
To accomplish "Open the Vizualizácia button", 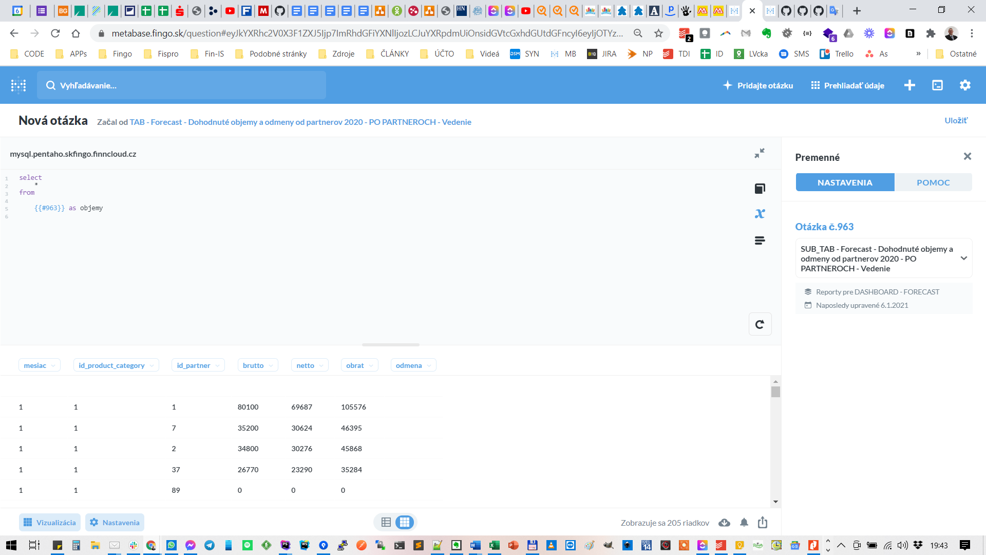I will 50,523.
